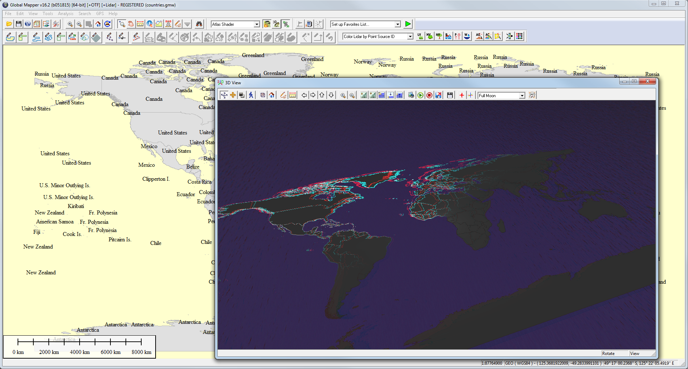Image resolution: width=688 pixels, height=369 pixels.
Task: Toggle Enable Hill Shading button
Action: click(x=267, y=24)
